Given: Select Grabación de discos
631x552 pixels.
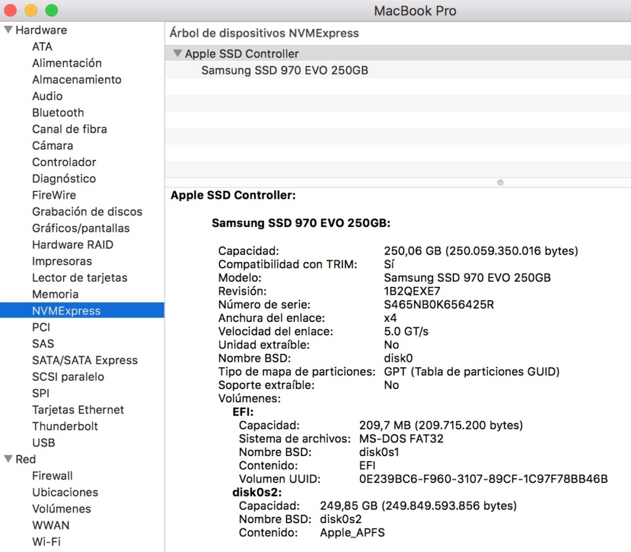Looking at the screenshot, I should tap(88, 211).
